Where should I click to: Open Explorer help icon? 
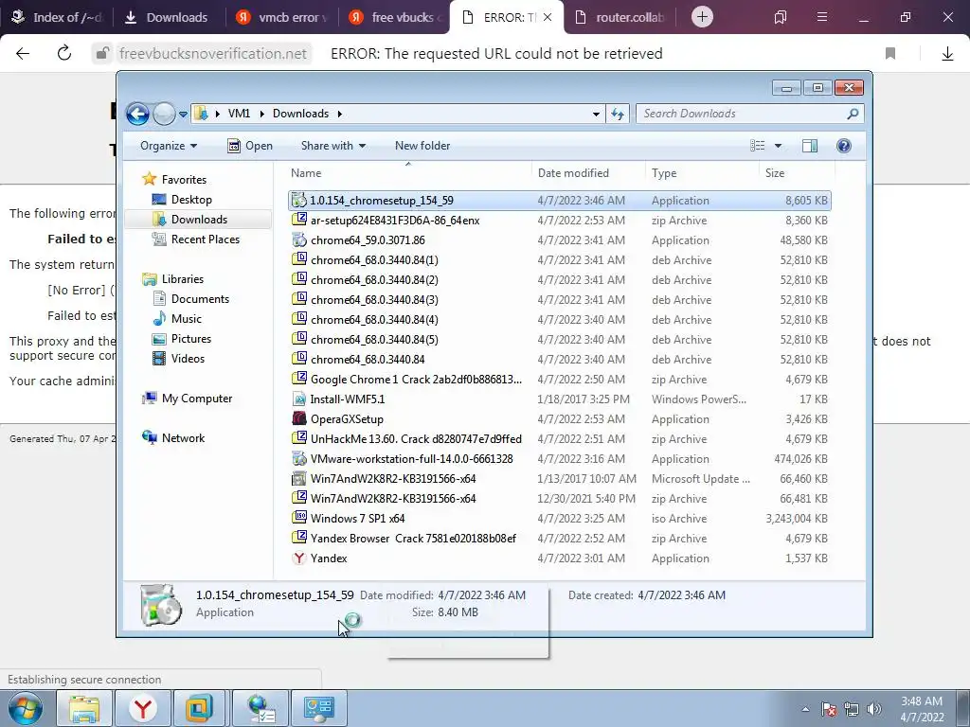pyautogui.click(x=844, y=146)
